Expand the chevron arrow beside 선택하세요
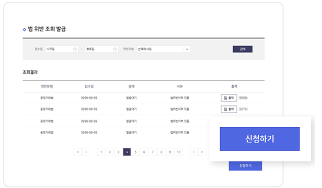 187,49
